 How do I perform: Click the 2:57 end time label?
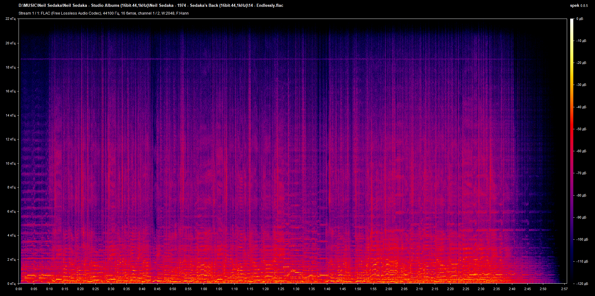tap(564, 289)
